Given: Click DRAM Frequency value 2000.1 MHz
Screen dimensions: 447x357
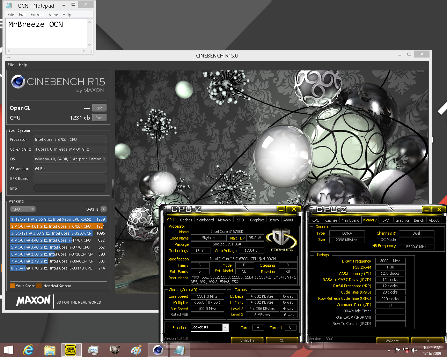Looking at the screenshot, I should [x=390, y=261].
